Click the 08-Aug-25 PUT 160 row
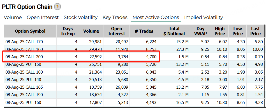 coord(134,102)
